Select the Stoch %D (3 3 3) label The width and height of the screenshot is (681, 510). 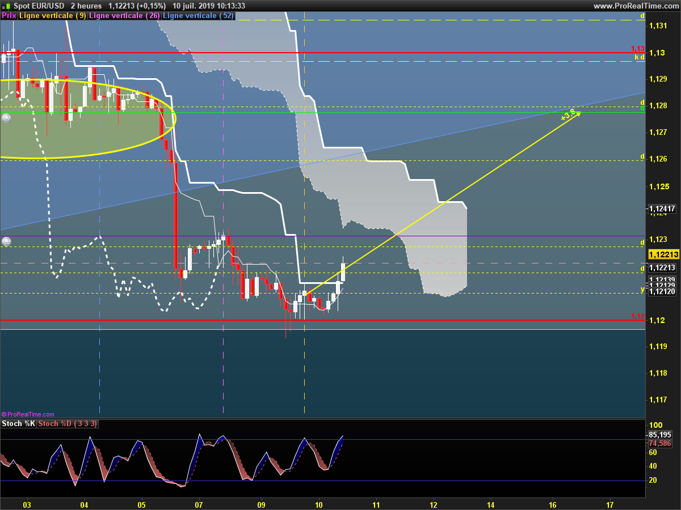(67, 424)
